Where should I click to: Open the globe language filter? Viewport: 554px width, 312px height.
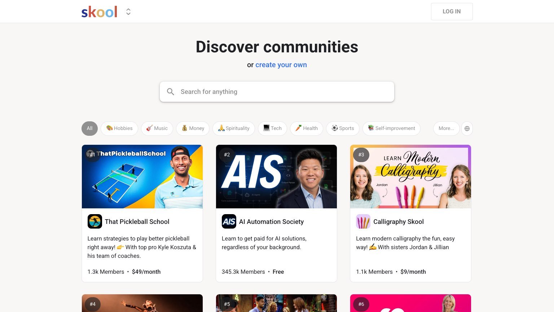tap(467, 129)
